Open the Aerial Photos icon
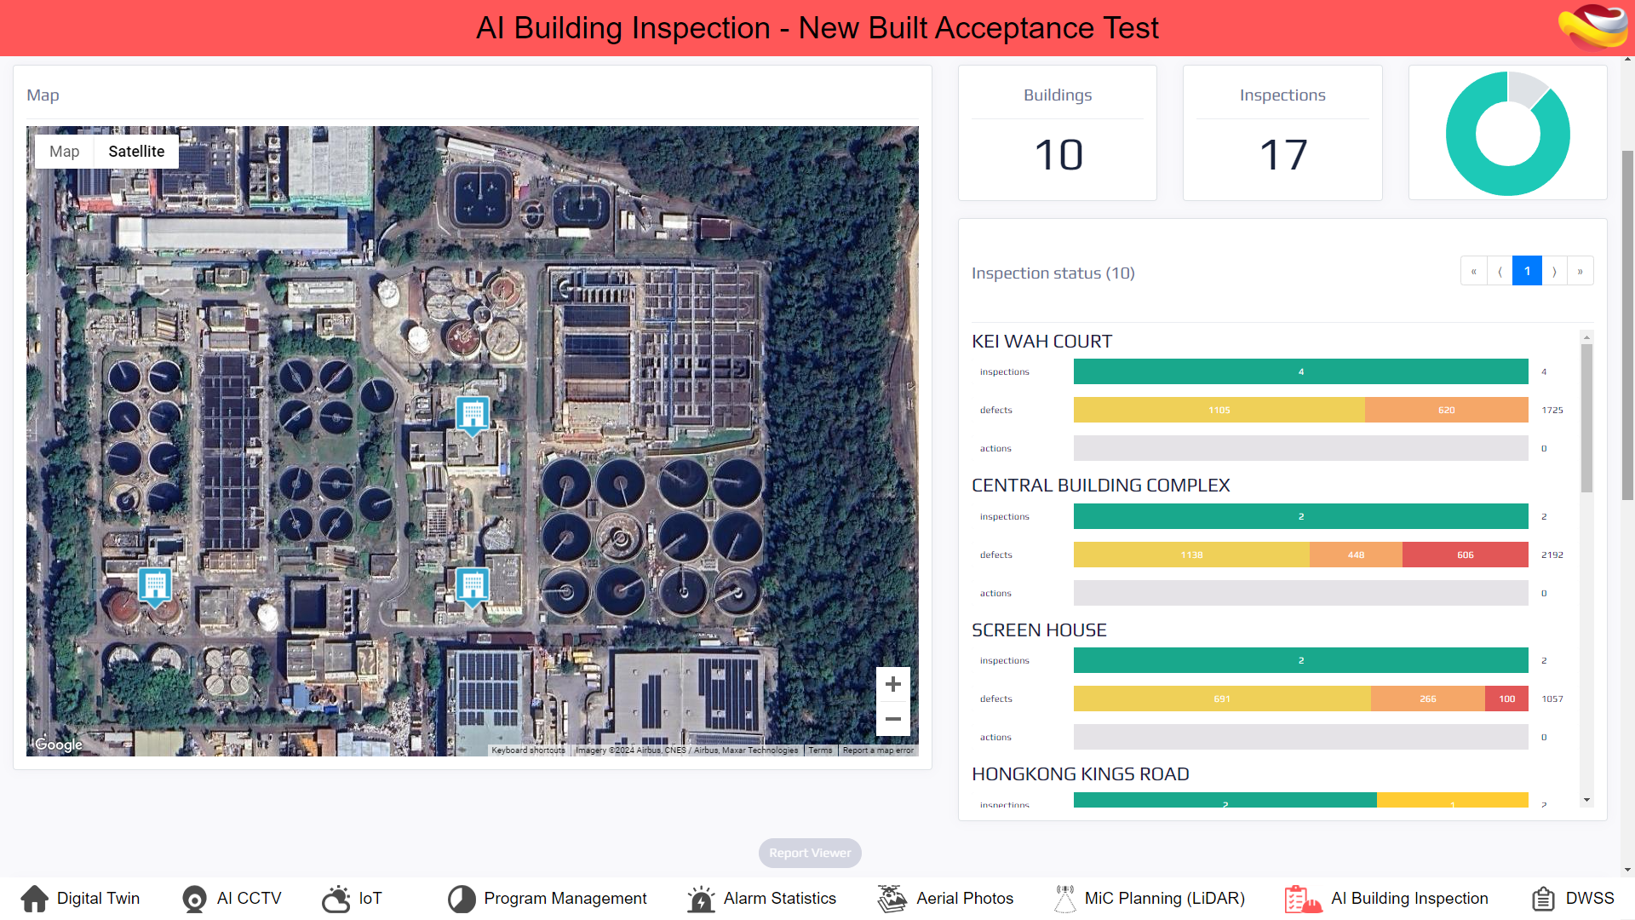1635x920 pixels. coord(892,899)
